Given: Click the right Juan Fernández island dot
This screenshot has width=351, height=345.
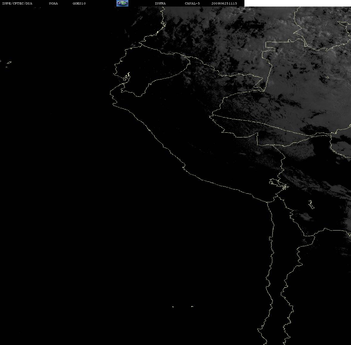Looking at the screenshot, I should 192,306.
